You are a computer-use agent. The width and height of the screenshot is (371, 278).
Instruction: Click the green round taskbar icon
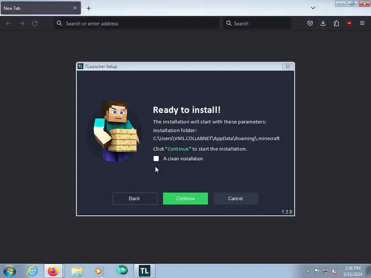click(122, 270)
